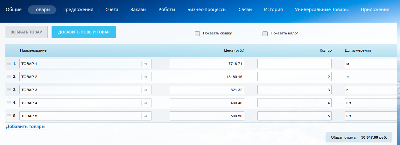The height and width of the screenshot is (145, 400).
Task: Open the unit dropdown for ТОВАР 4
Action: [371, 103]
